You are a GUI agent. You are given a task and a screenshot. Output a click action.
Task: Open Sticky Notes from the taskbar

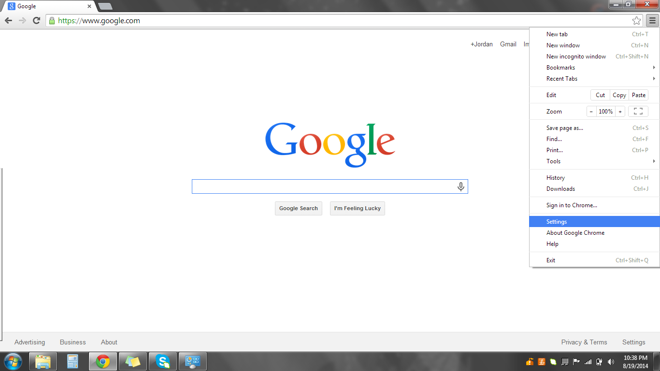click(133, 361)
